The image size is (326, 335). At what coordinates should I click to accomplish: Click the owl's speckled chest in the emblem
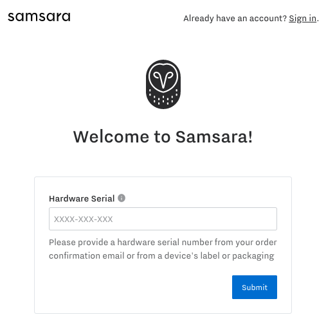163,99
